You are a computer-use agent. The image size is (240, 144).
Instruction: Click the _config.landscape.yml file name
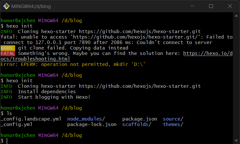tap(31, 119)
